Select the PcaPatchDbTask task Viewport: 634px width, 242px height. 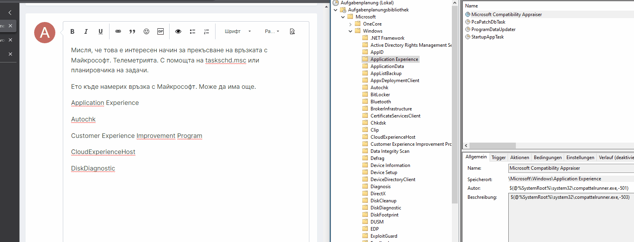[488, 22]
